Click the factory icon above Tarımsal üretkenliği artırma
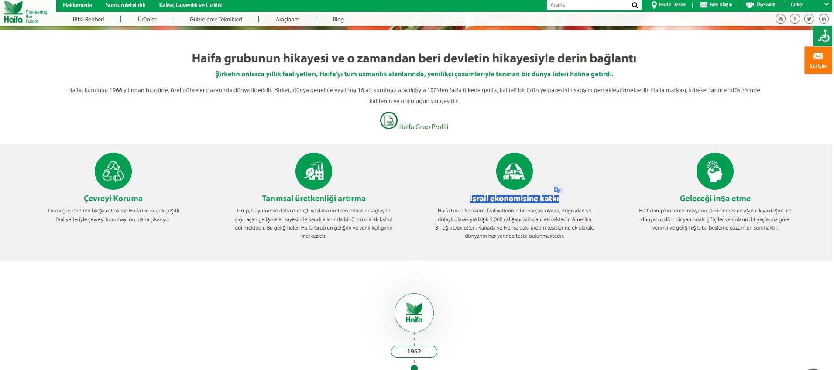This screenshot has height=370, width=834. pyautogui.click(x=314, y=171)
